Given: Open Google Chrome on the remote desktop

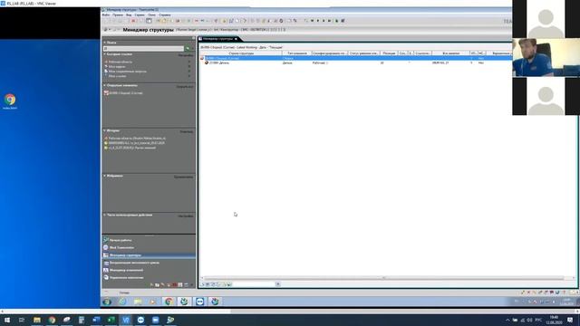Looking at the screenshot, I should click(x=10, y=101).
